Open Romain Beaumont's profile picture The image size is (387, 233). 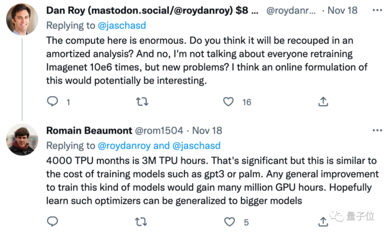pyautogui.click(x=22, y=139)
